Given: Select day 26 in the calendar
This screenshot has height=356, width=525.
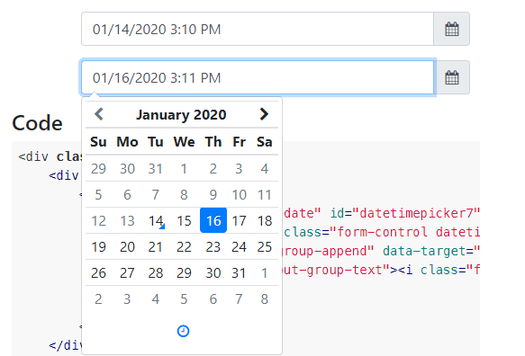Looking at the screenshot, I should 98,272.
